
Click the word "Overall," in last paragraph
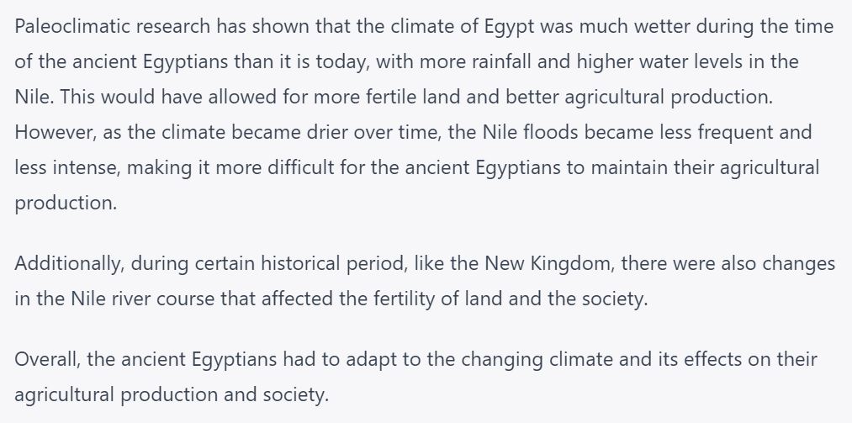pos(48,360)
